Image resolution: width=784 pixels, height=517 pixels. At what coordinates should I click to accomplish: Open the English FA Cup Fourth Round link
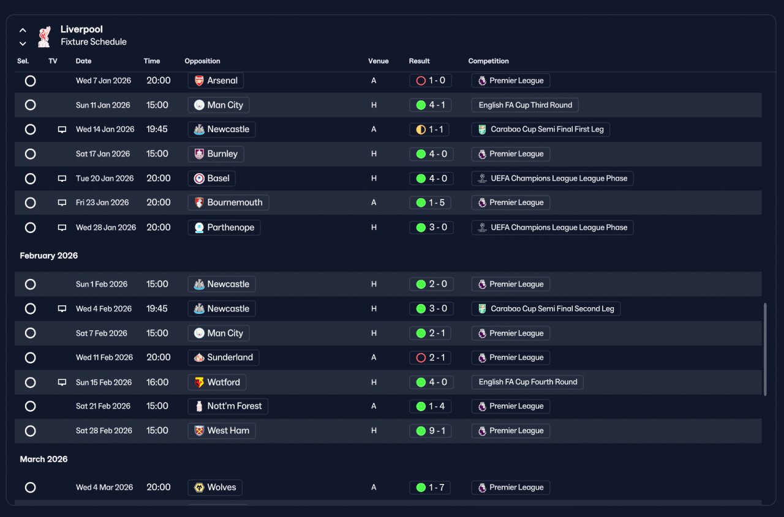527,382
